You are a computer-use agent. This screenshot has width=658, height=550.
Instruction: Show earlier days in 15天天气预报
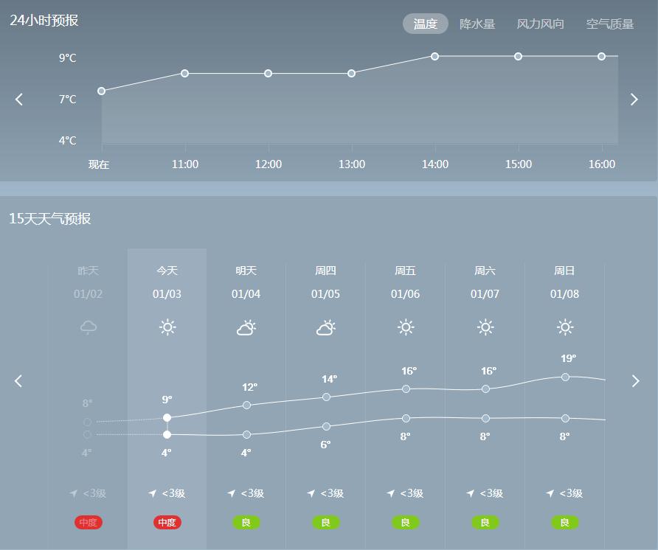coord(18,381)
